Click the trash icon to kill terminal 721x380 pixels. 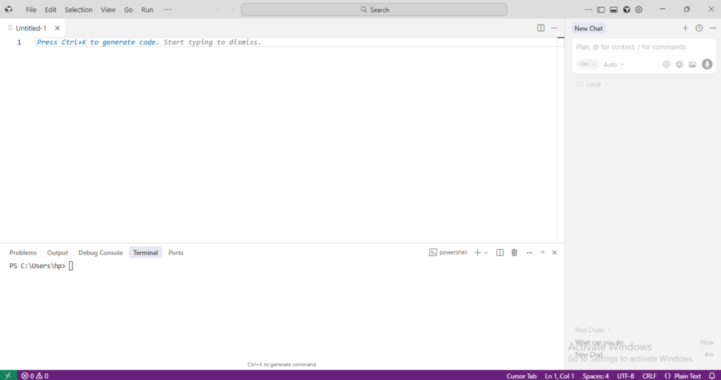point(514,253)
